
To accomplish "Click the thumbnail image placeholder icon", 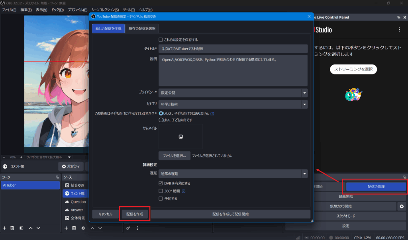I will coord(180,137).
